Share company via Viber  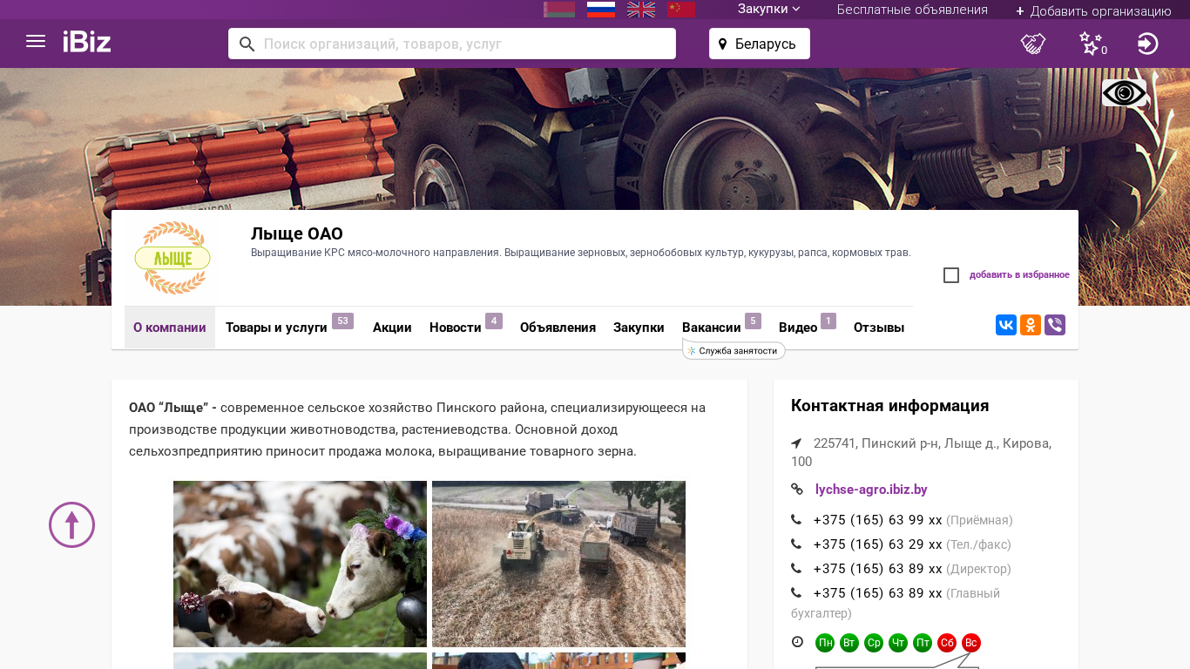point(1055,325)
